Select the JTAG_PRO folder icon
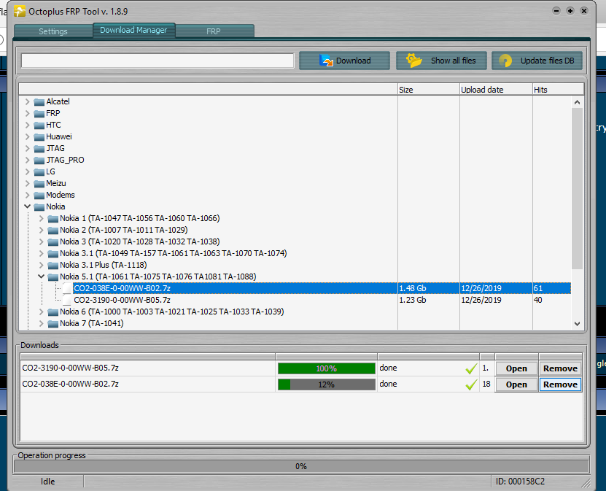This screenshot has width=606, height=491. coord(39,161)
